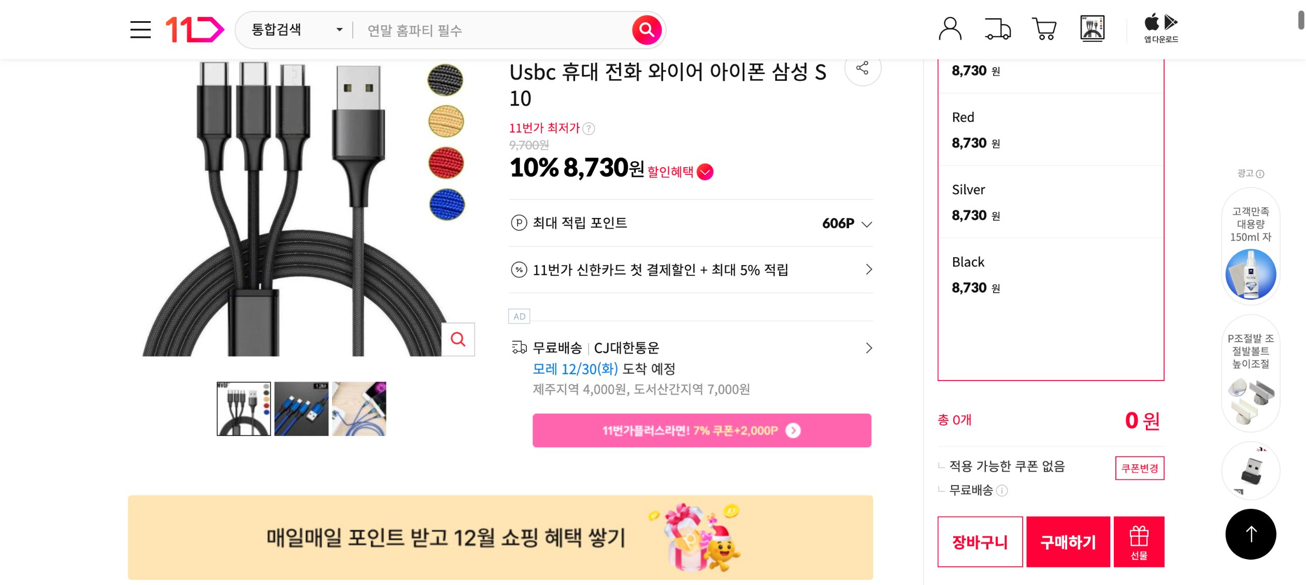1306x585 pixels.
Task: Expand the 최대 적립 포인트 606P section
Action: coord(866,224)
